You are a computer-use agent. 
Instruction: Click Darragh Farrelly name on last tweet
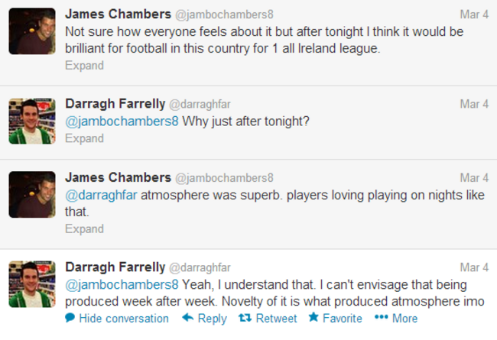[x=115, y=267]
